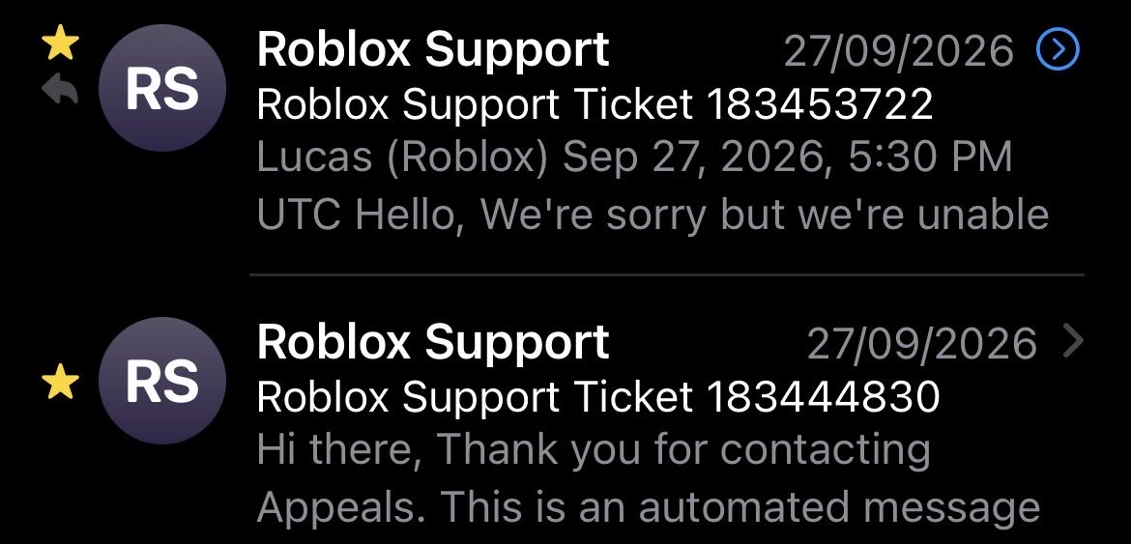This screenshot has width=1131, height=544.
Task: Open preview text 'Hi there, Thank you for contacting'
Action: 593,449
